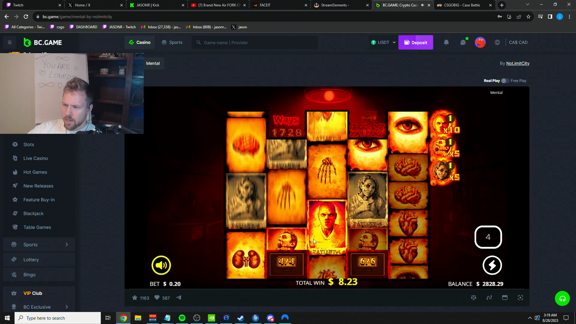Select CA$ CAD currency display option
Screen dimensions: 576x324
point(518,42)
